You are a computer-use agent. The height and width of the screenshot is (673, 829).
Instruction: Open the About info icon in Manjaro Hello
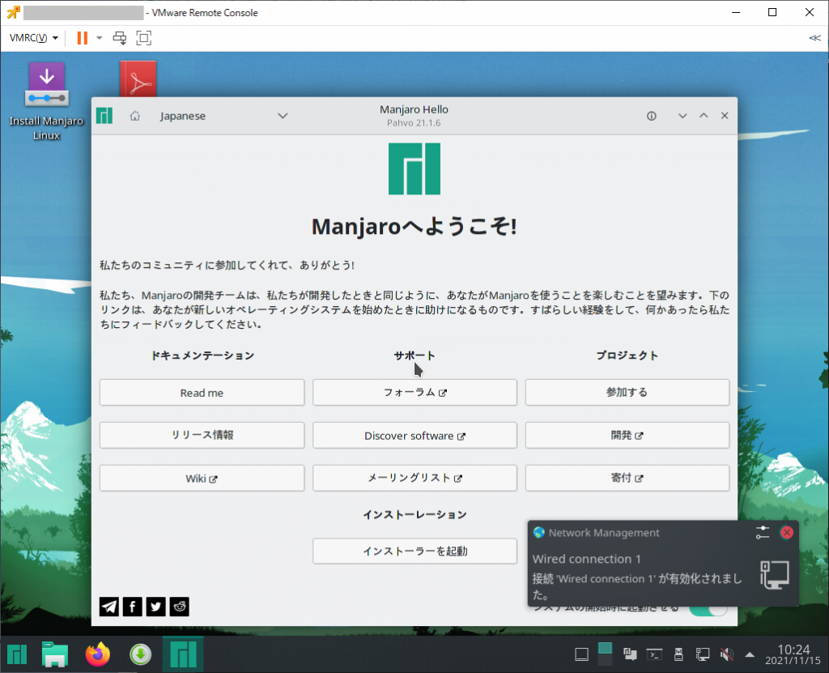(x=652, y=116)
